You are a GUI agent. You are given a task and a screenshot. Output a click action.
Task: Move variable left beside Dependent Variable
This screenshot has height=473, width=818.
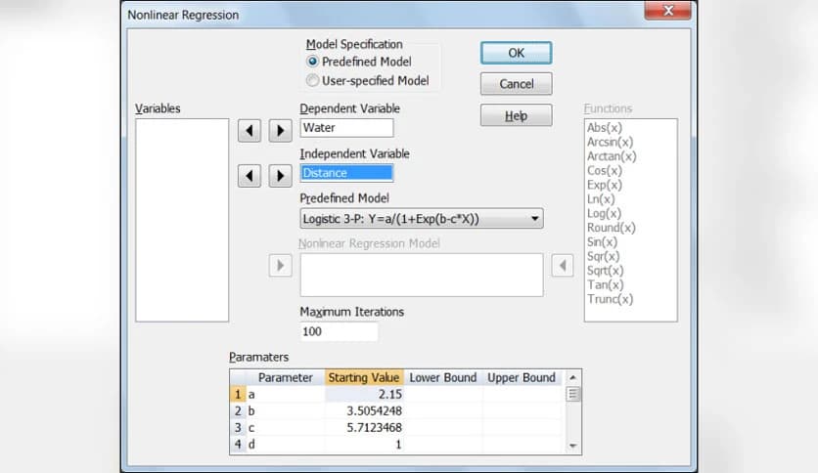coord(250,130)
